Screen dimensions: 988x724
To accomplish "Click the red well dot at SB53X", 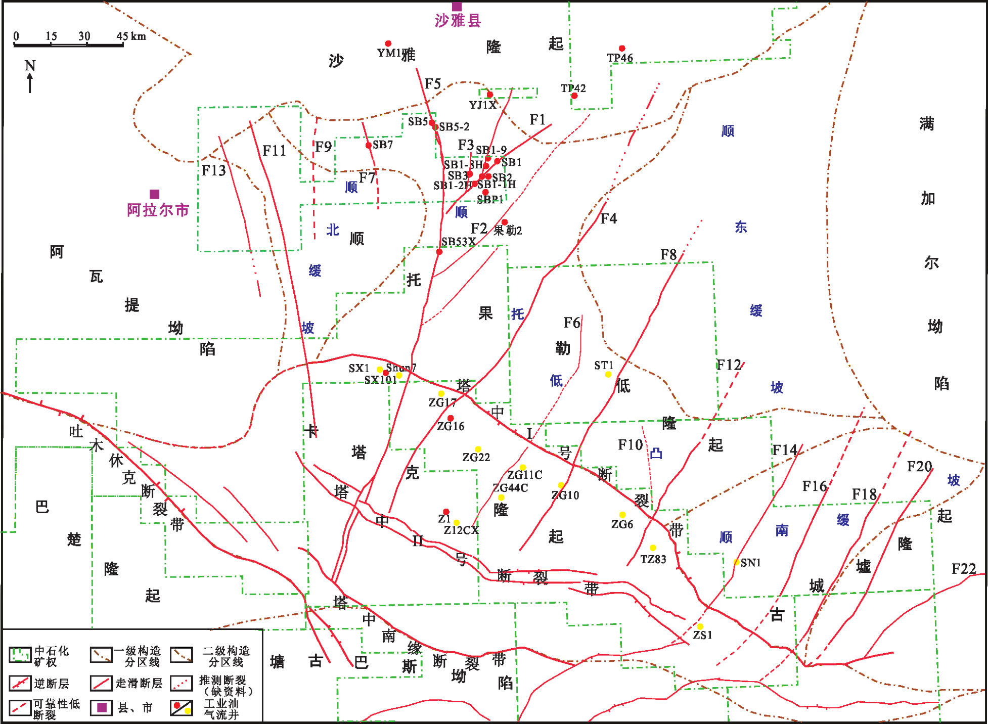I will (439, 252).
